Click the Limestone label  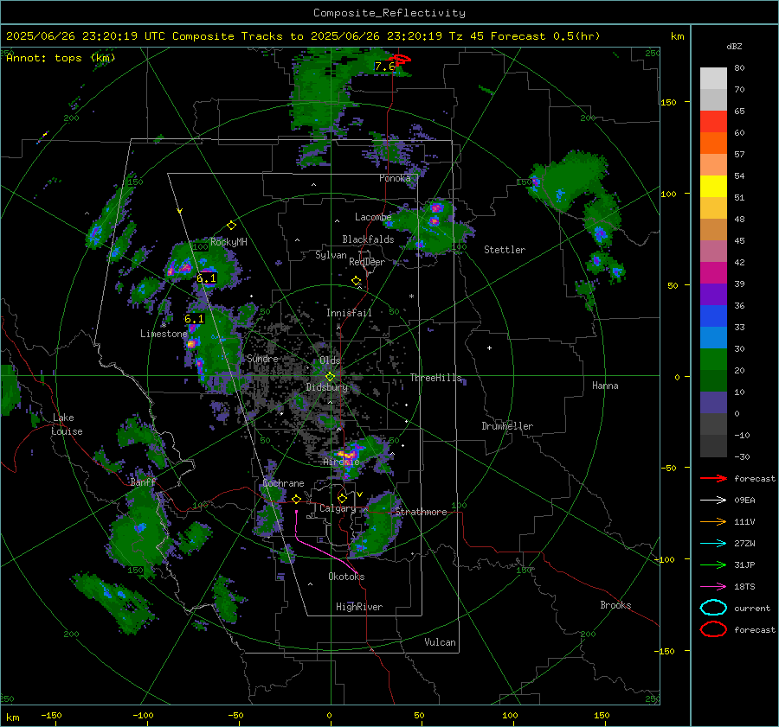[x=164, y=334]
